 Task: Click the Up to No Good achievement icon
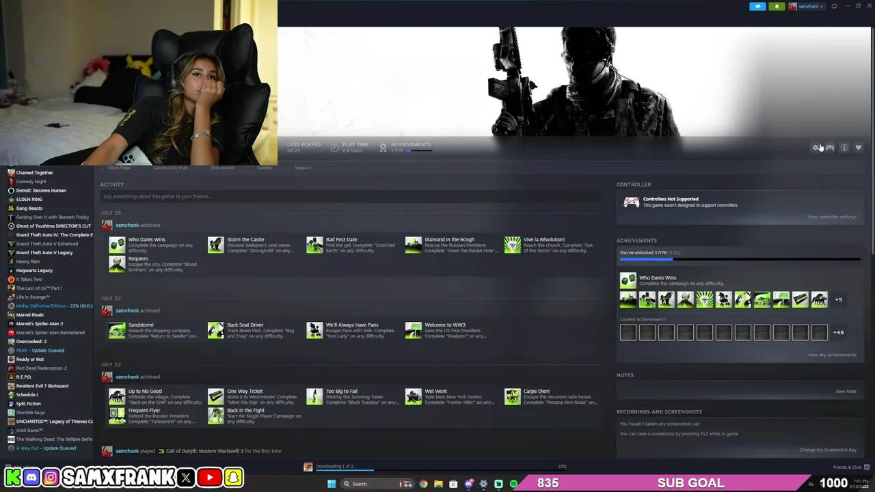[117, 396]
